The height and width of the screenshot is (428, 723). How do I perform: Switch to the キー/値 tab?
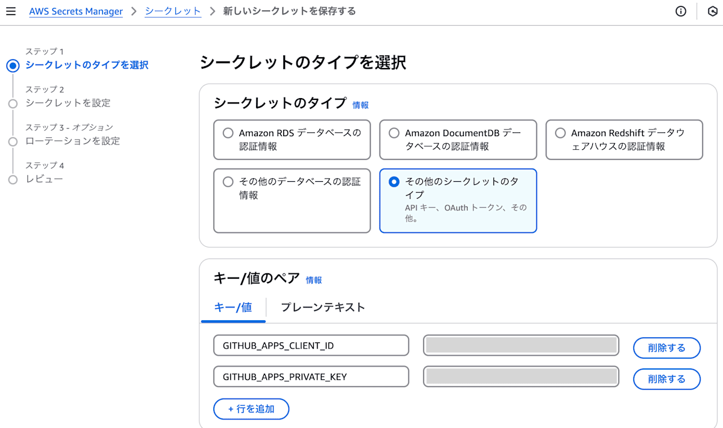point(233,307)
